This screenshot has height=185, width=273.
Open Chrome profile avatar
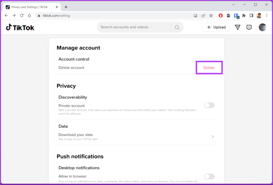(259, 16)
